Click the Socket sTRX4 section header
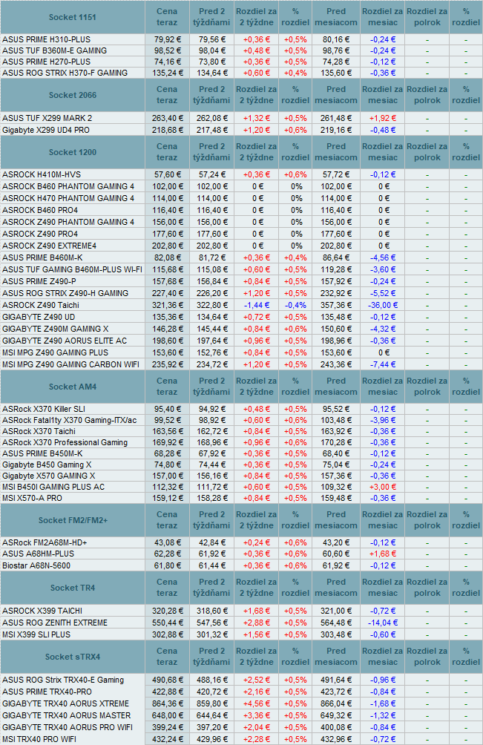Viewport: 483px width, 745px height. click(x=72, y=657)
